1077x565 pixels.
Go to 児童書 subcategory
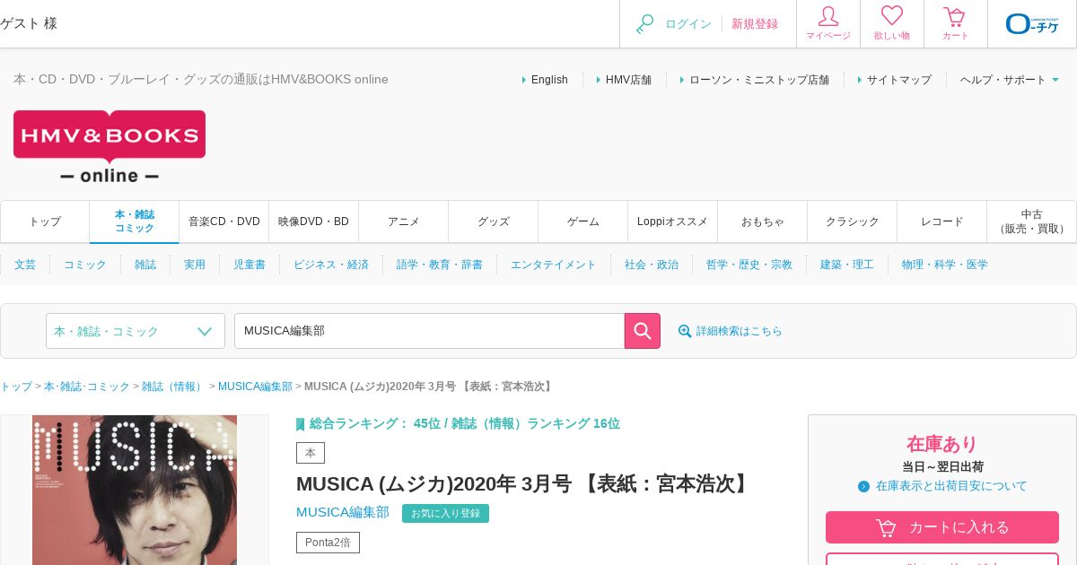tap(250, 265)
